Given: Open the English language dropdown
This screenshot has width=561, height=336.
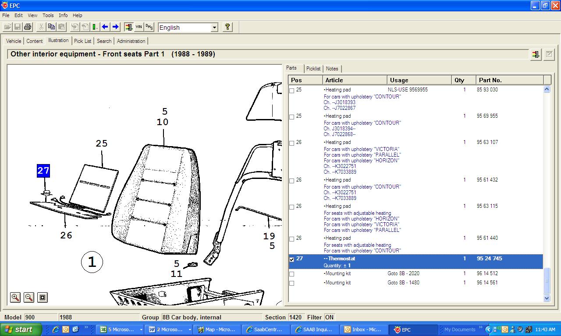Looking at the screenshot, I should tap(214, 28).
